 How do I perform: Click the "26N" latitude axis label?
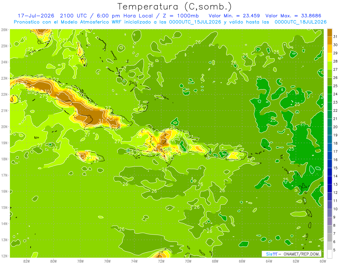pos(4,30)
